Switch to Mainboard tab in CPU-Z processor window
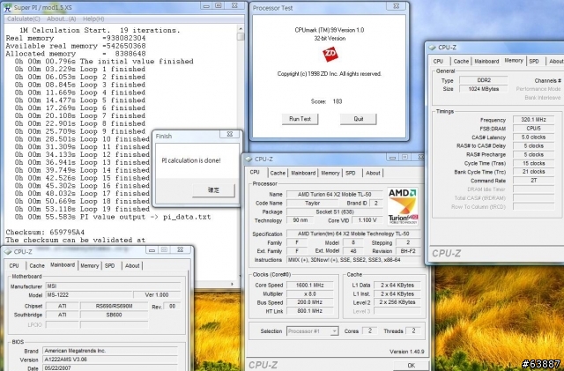 click(303, 173)
